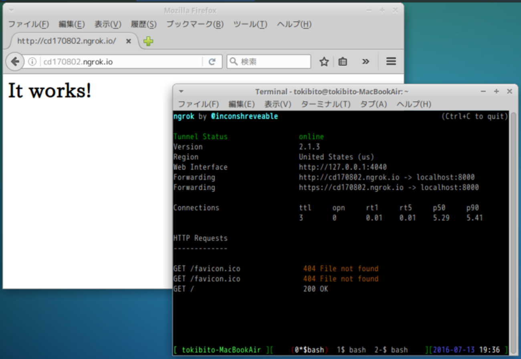Click the site info icon in address bar

(32, 62)
